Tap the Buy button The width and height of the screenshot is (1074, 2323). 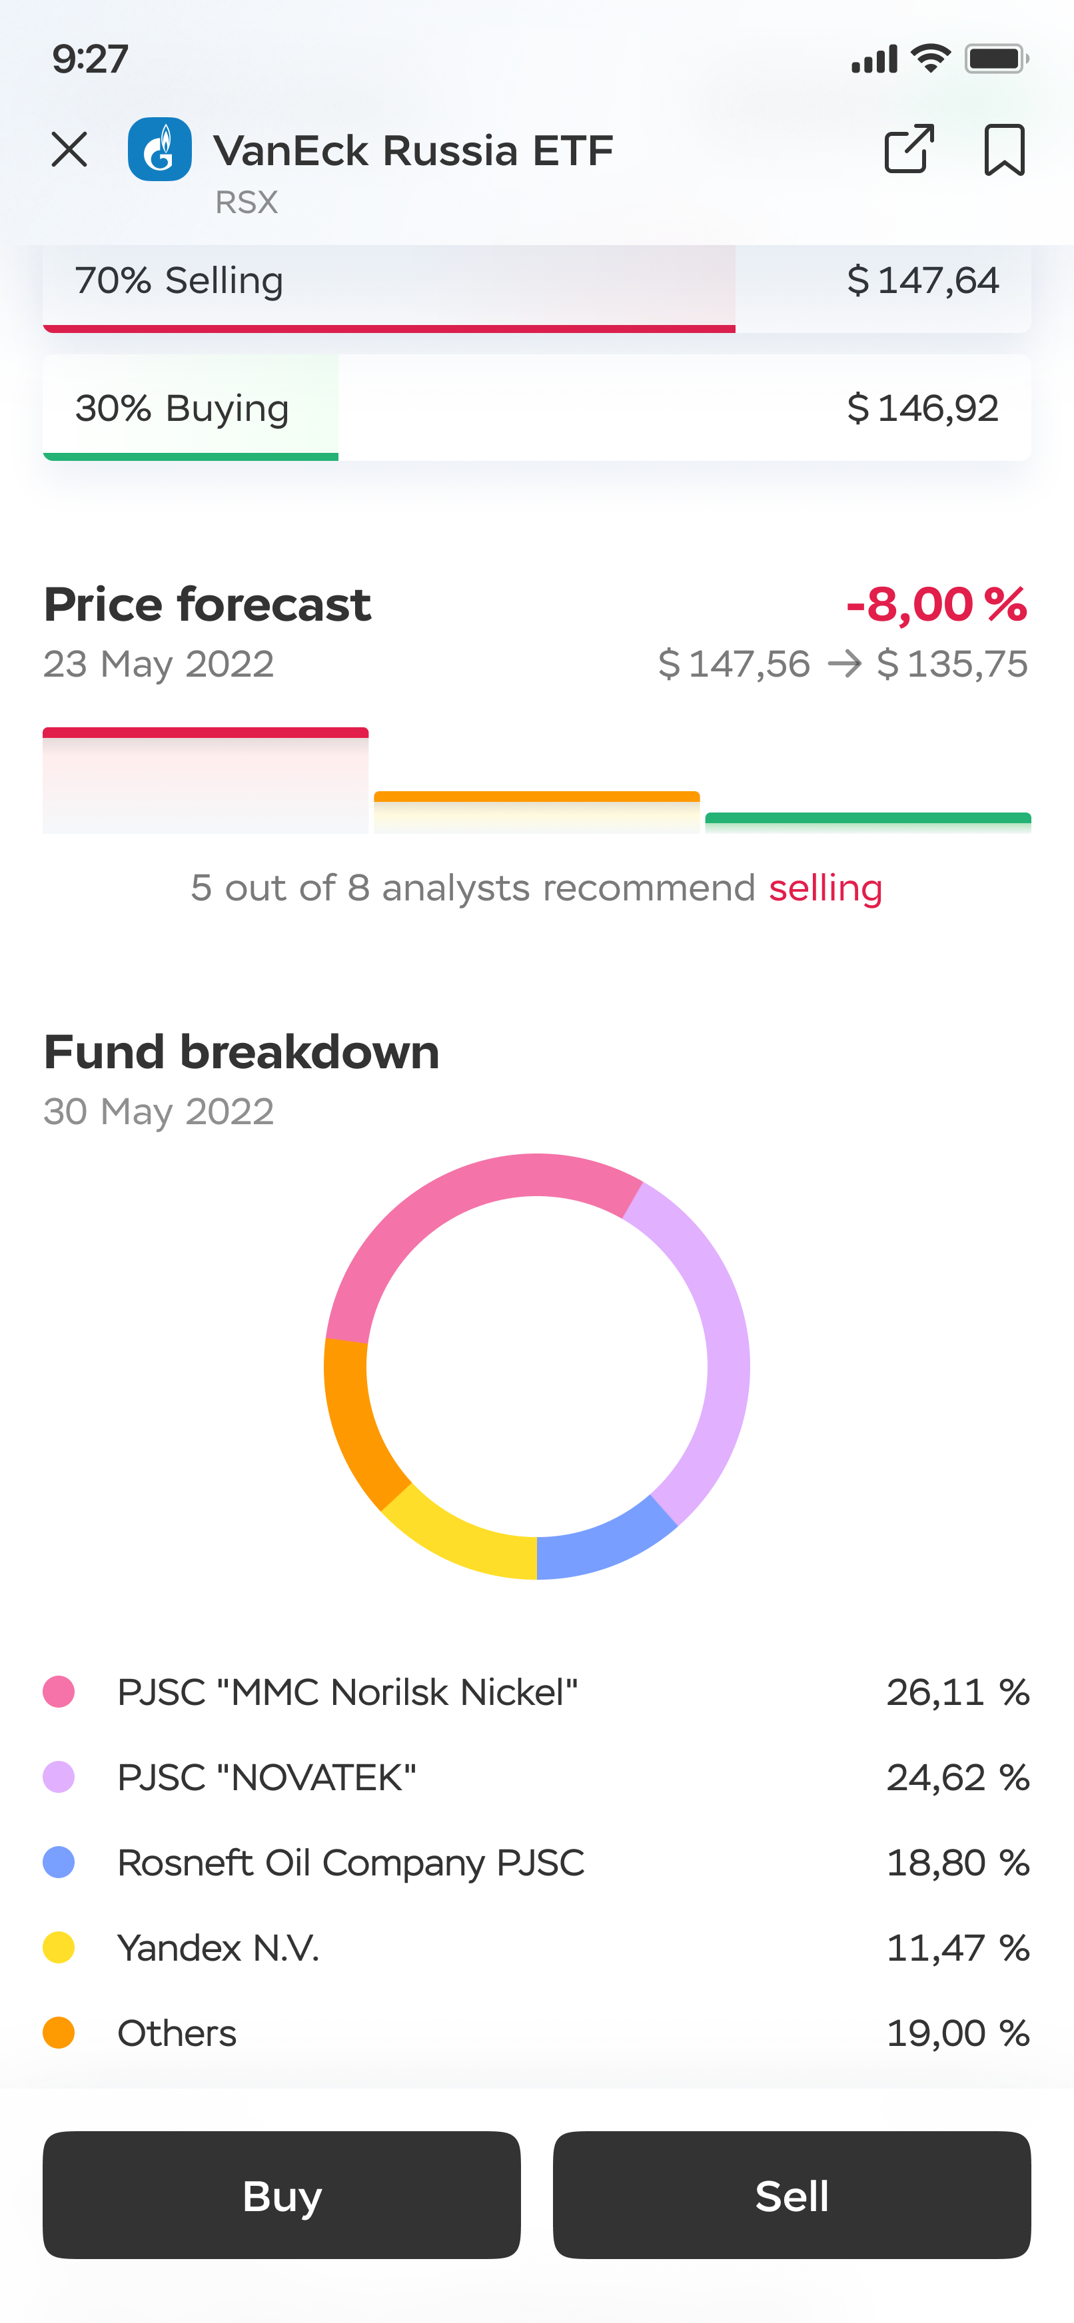281,2195
